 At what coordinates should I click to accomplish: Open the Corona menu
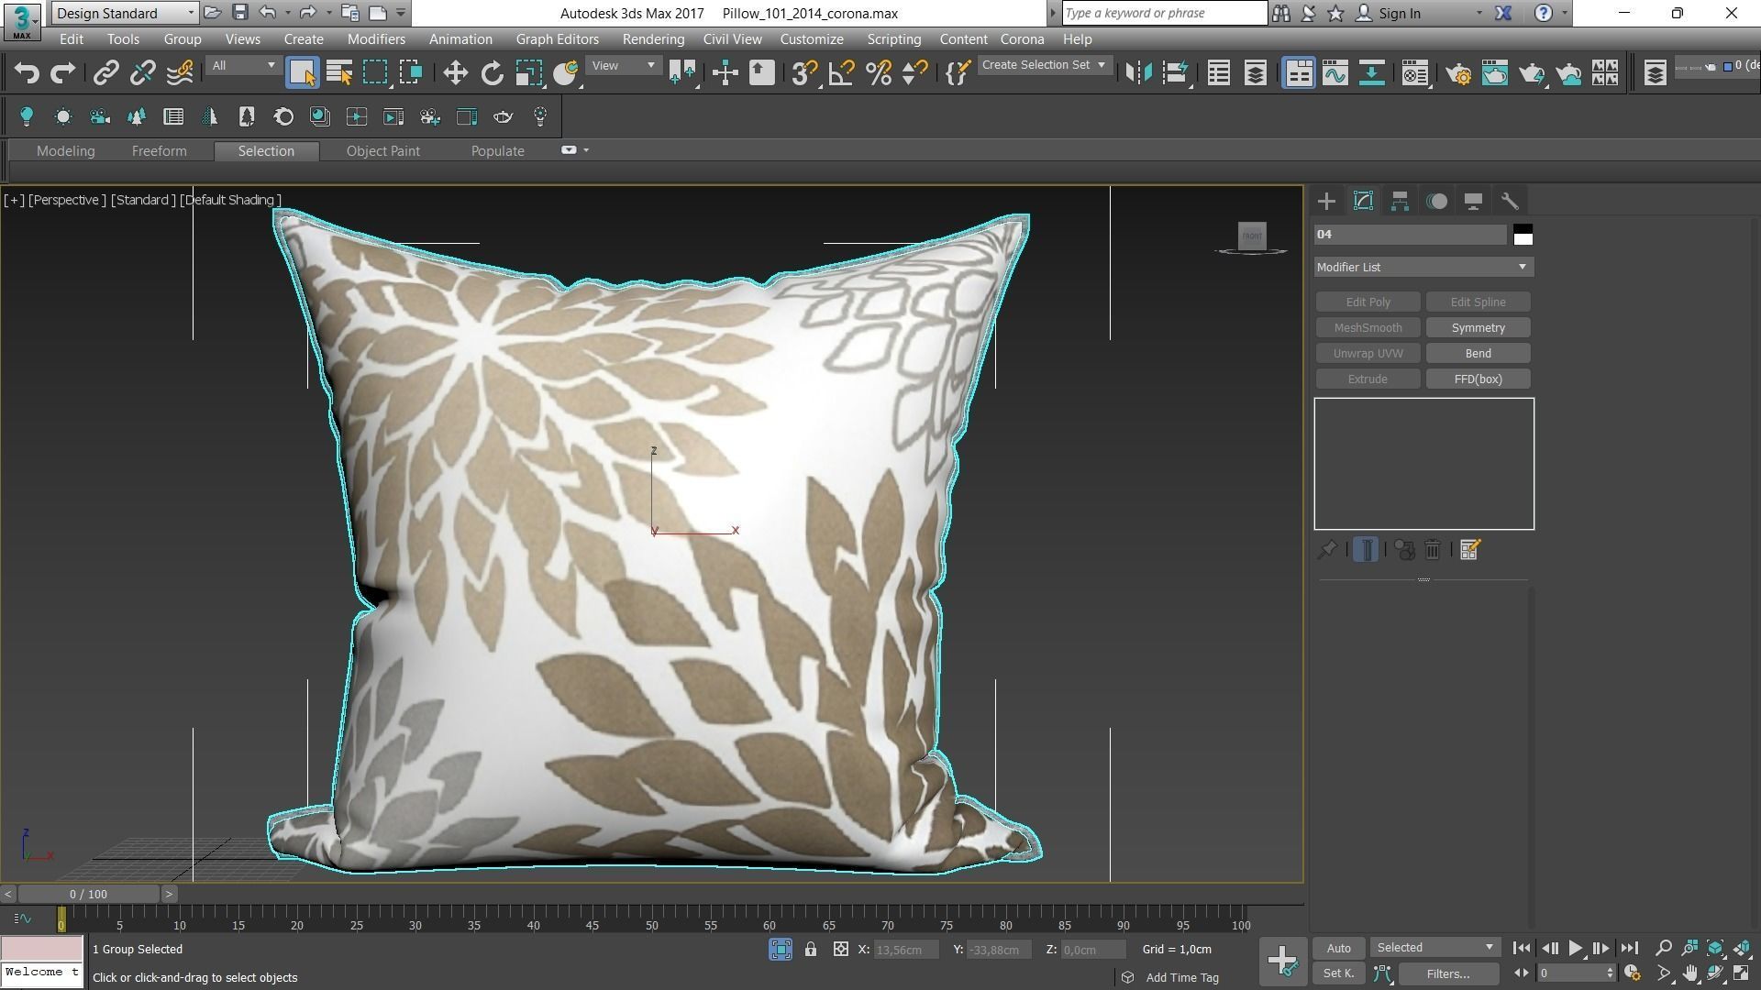click(1022, 39)
